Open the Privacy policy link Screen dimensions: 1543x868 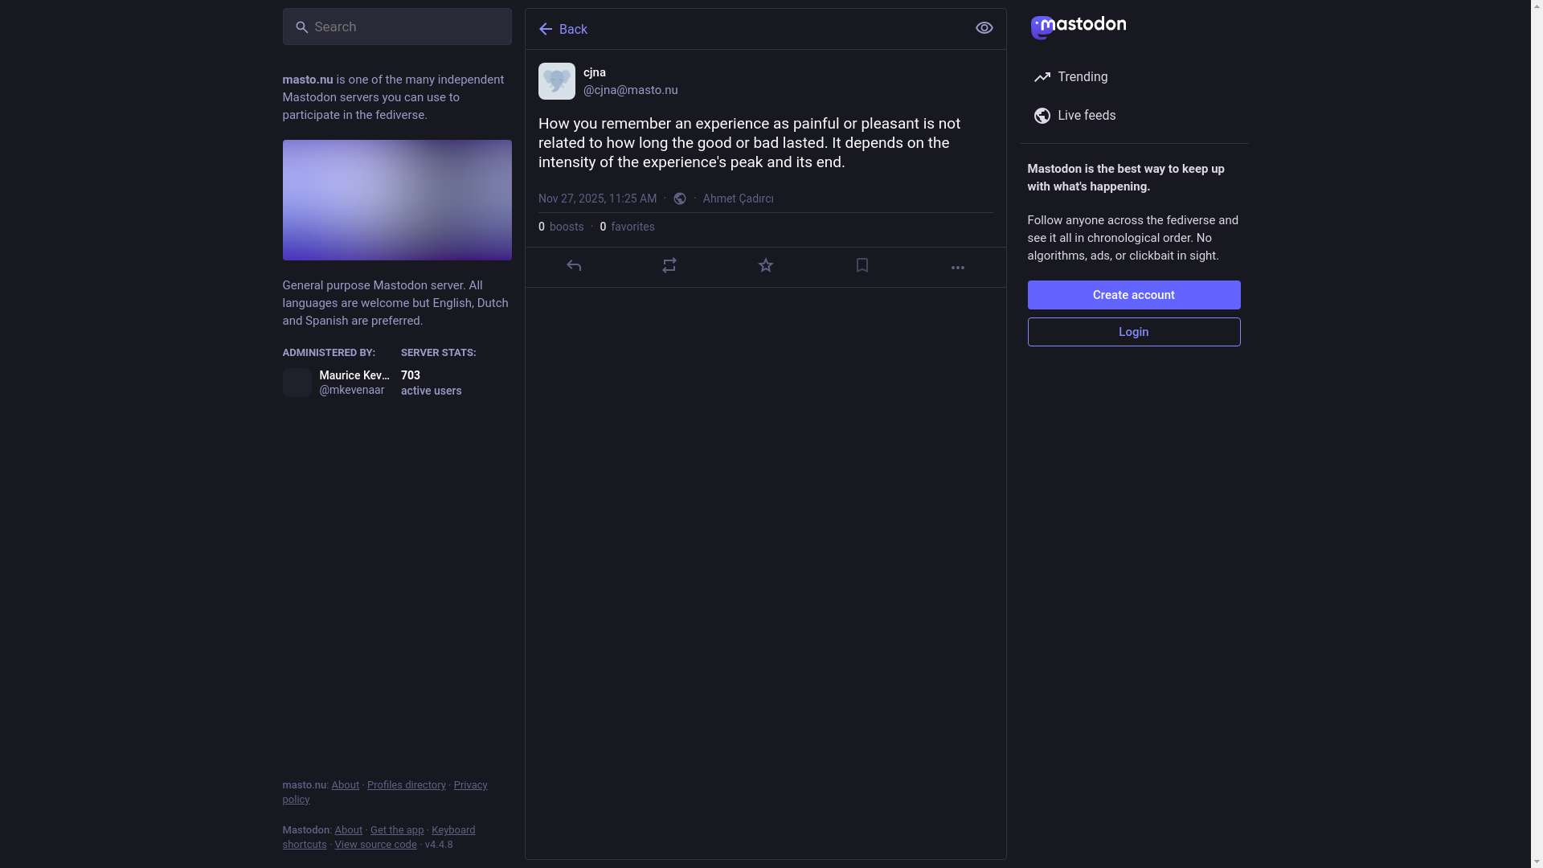click(x=385, y=792)
